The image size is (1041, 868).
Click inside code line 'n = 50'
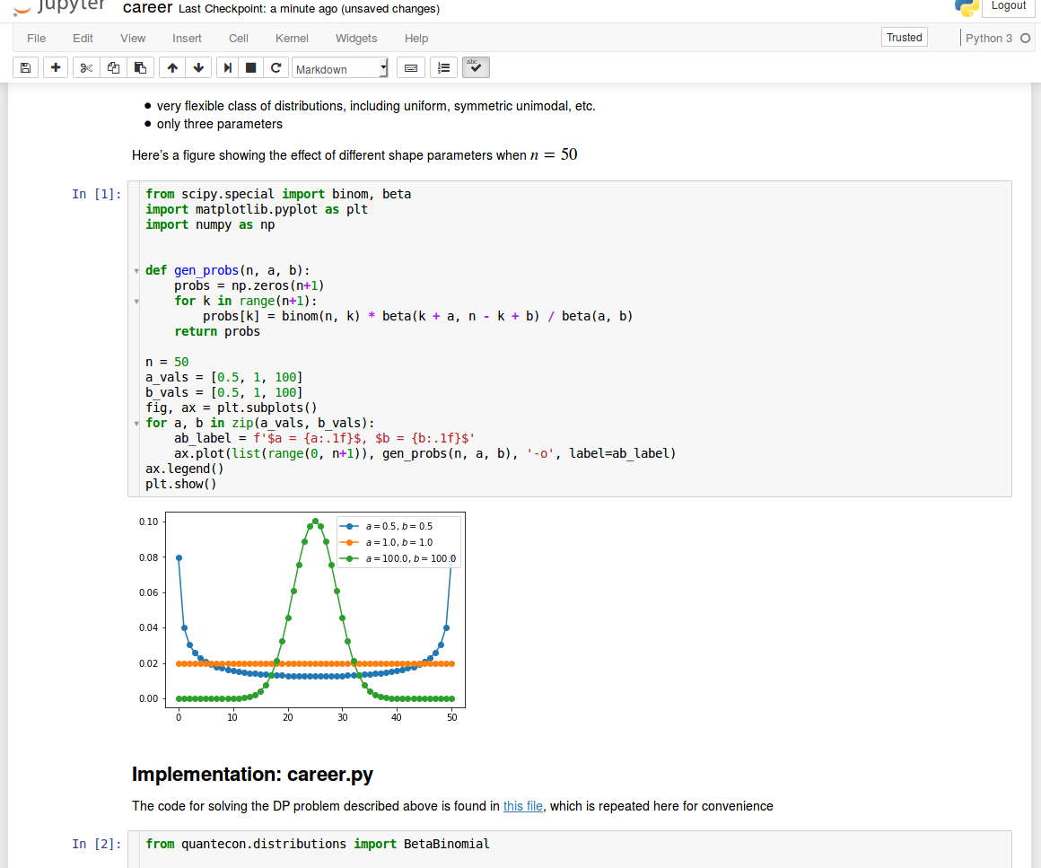[x=167, y=362]
